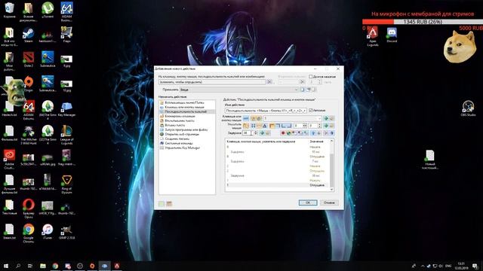Open iTunes desktop shortcut

[x=48, y=231]
